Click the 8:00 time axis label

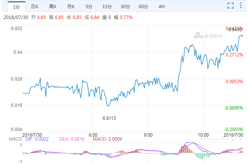[93, 135]
